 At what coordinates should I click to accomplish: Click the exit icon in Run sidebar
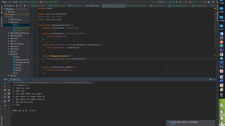(x=5, y=97)
